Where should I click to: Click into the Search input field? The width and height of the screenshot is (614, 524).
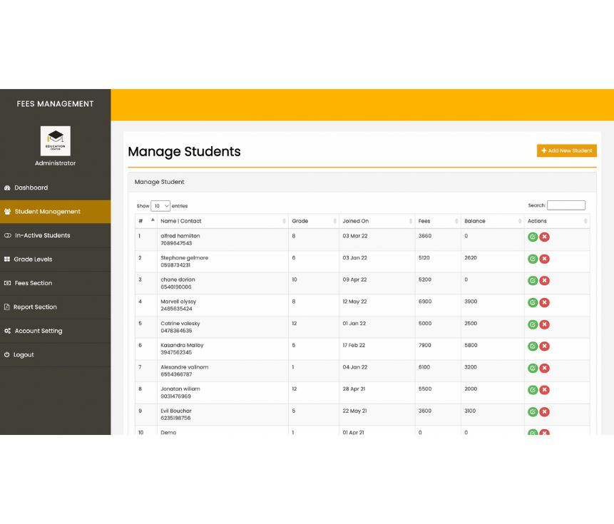tap(566, 205)
